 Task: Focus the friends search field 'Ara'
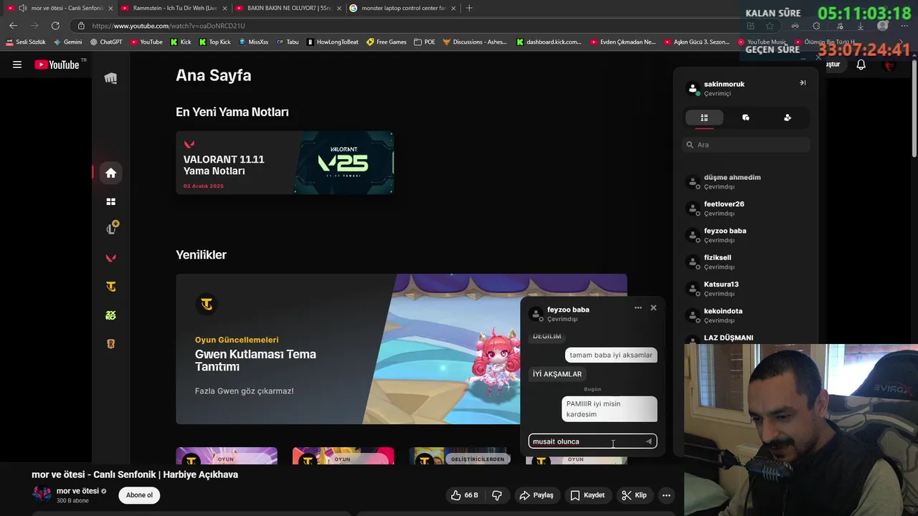(746, 145)
